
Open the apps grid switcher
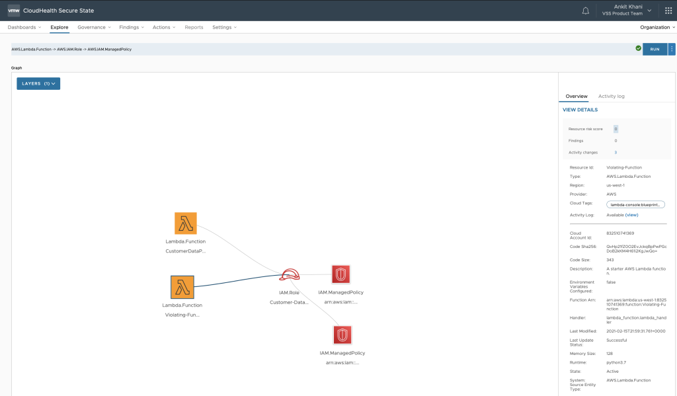point(668,11)
